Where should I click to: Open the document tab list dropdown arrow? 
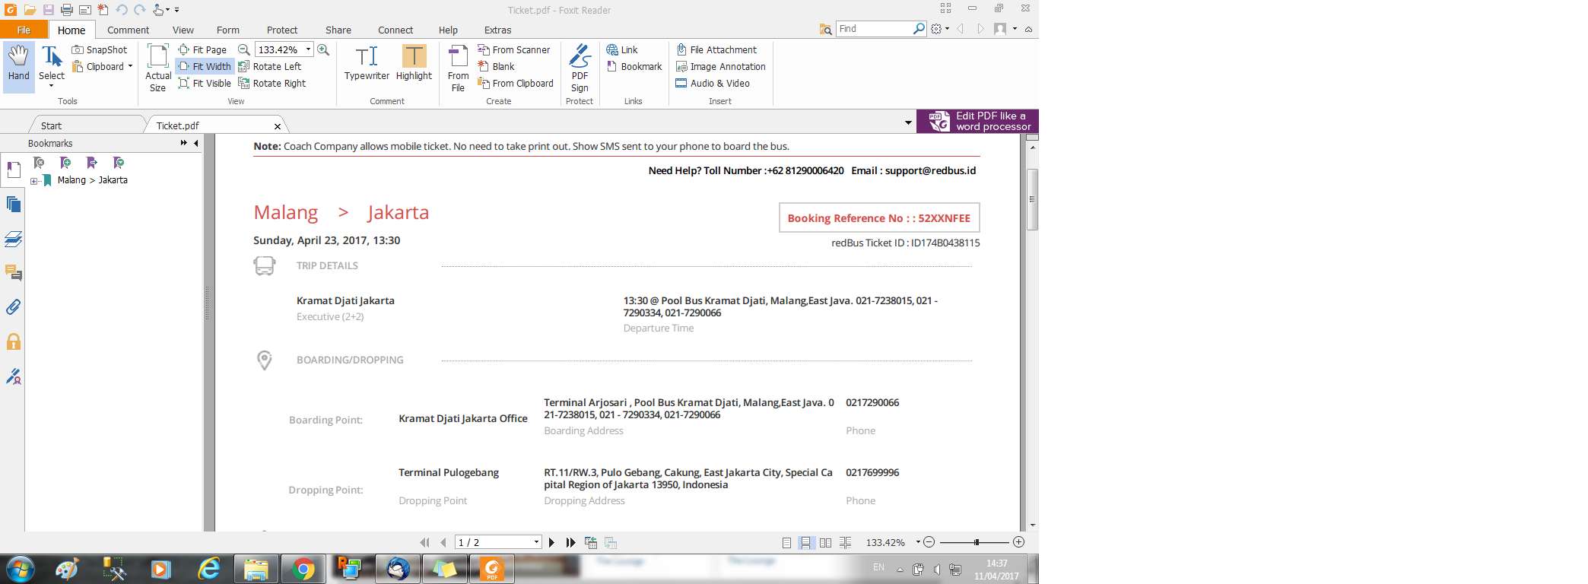tap(908, 122)
